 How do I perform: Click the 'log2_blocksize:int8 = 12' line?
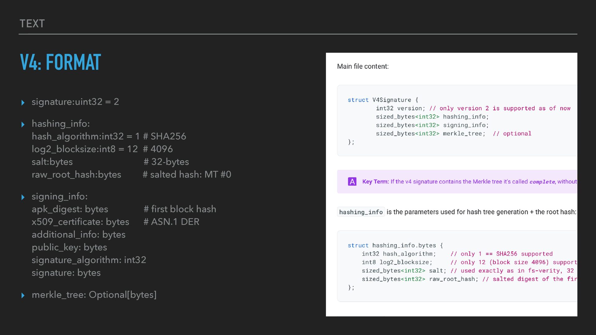tap(84, 149)
